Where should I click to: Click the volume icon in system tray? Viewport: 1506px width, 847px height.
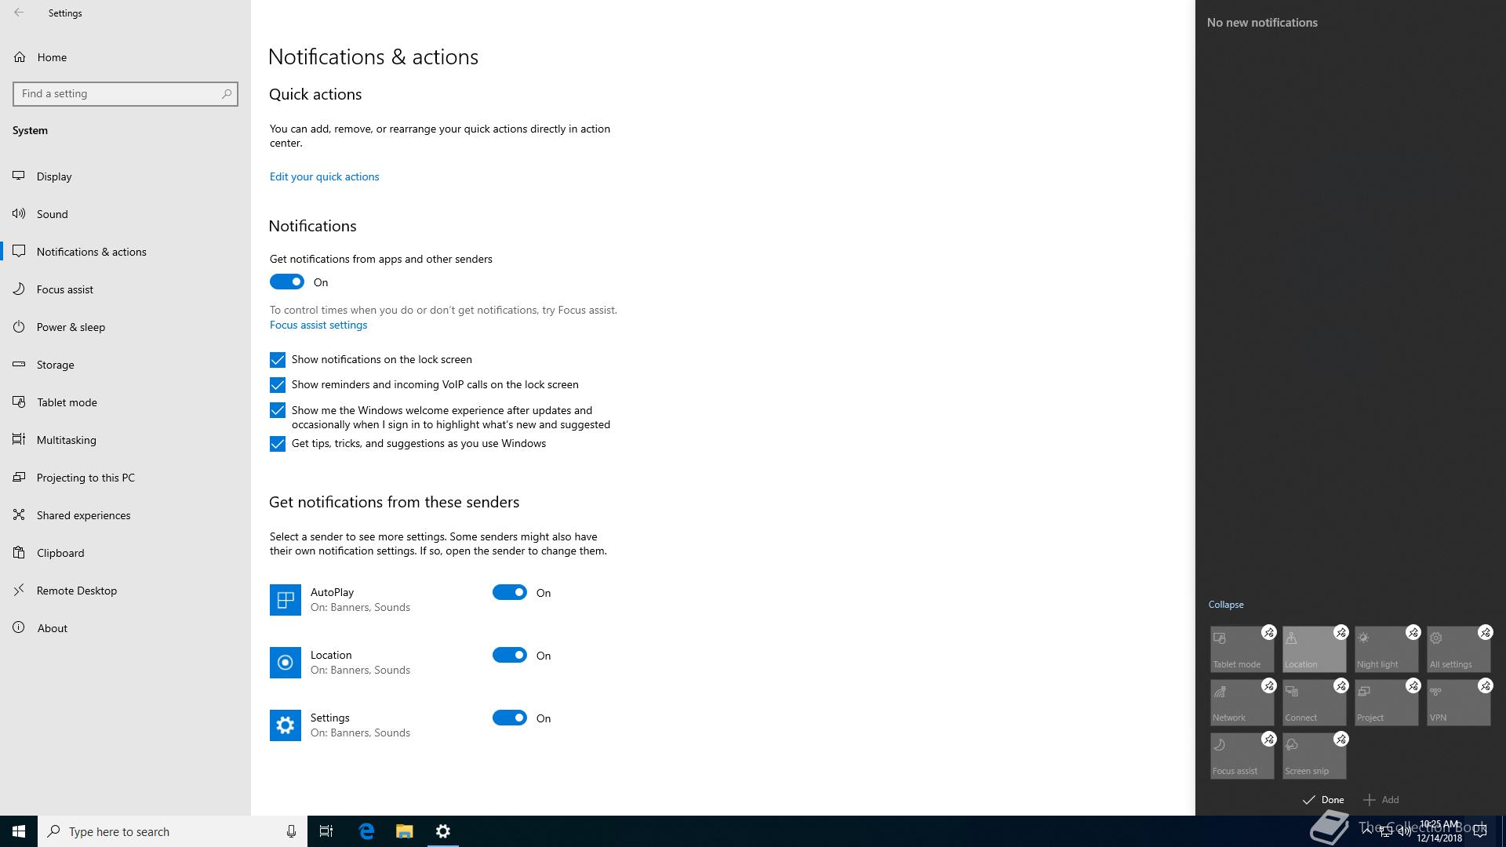click(x=1405, y=832)
